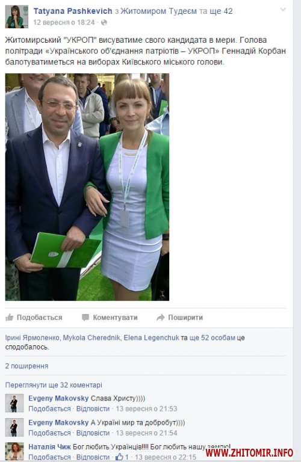Open the '2 поширення' shares link
301x462 pixels.
27,366
